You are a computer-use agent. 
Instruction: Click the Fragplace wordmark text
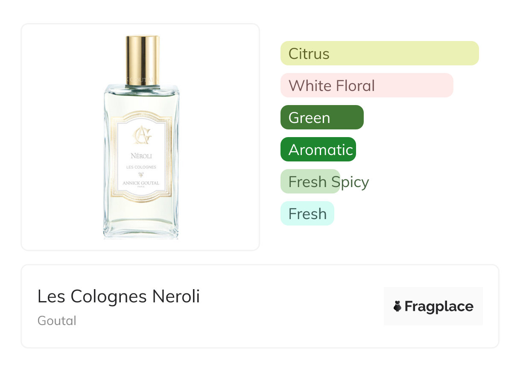click(x=439, y=306)
